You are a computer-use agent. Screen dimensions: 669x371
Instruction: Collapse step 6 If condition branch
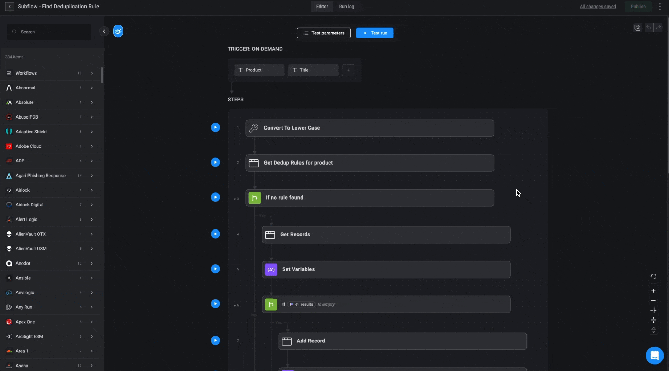coord(235,305)
